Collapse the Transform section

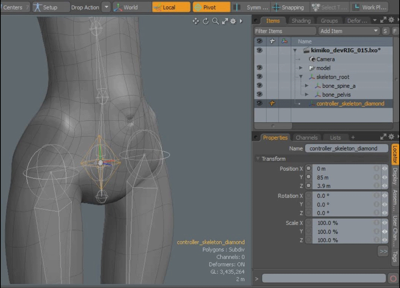[258, 159]
